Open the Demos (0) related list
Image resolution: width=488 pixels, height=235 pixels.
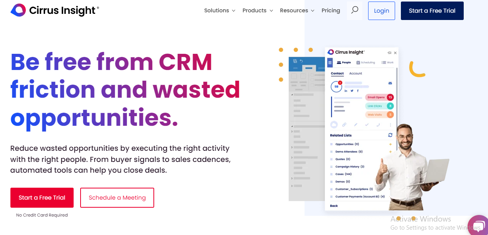(x=343, y=182)
